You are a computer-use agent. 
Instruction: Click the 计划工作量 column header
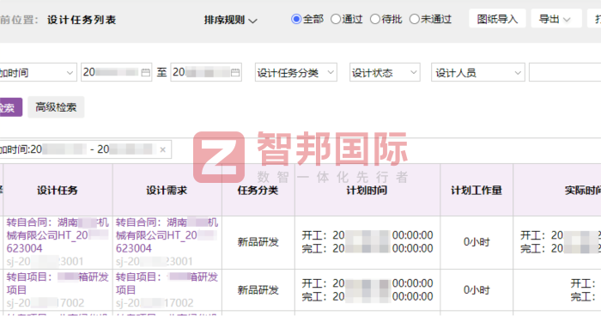pos(477,191)
